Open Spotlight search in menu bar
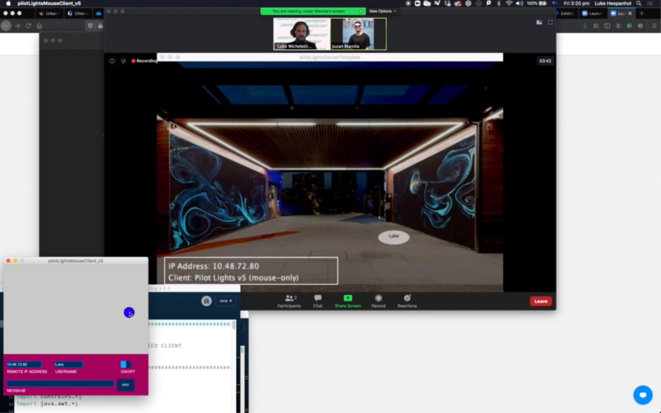The image size is (661, 413). pyautogui.click(x=639, y=3)
